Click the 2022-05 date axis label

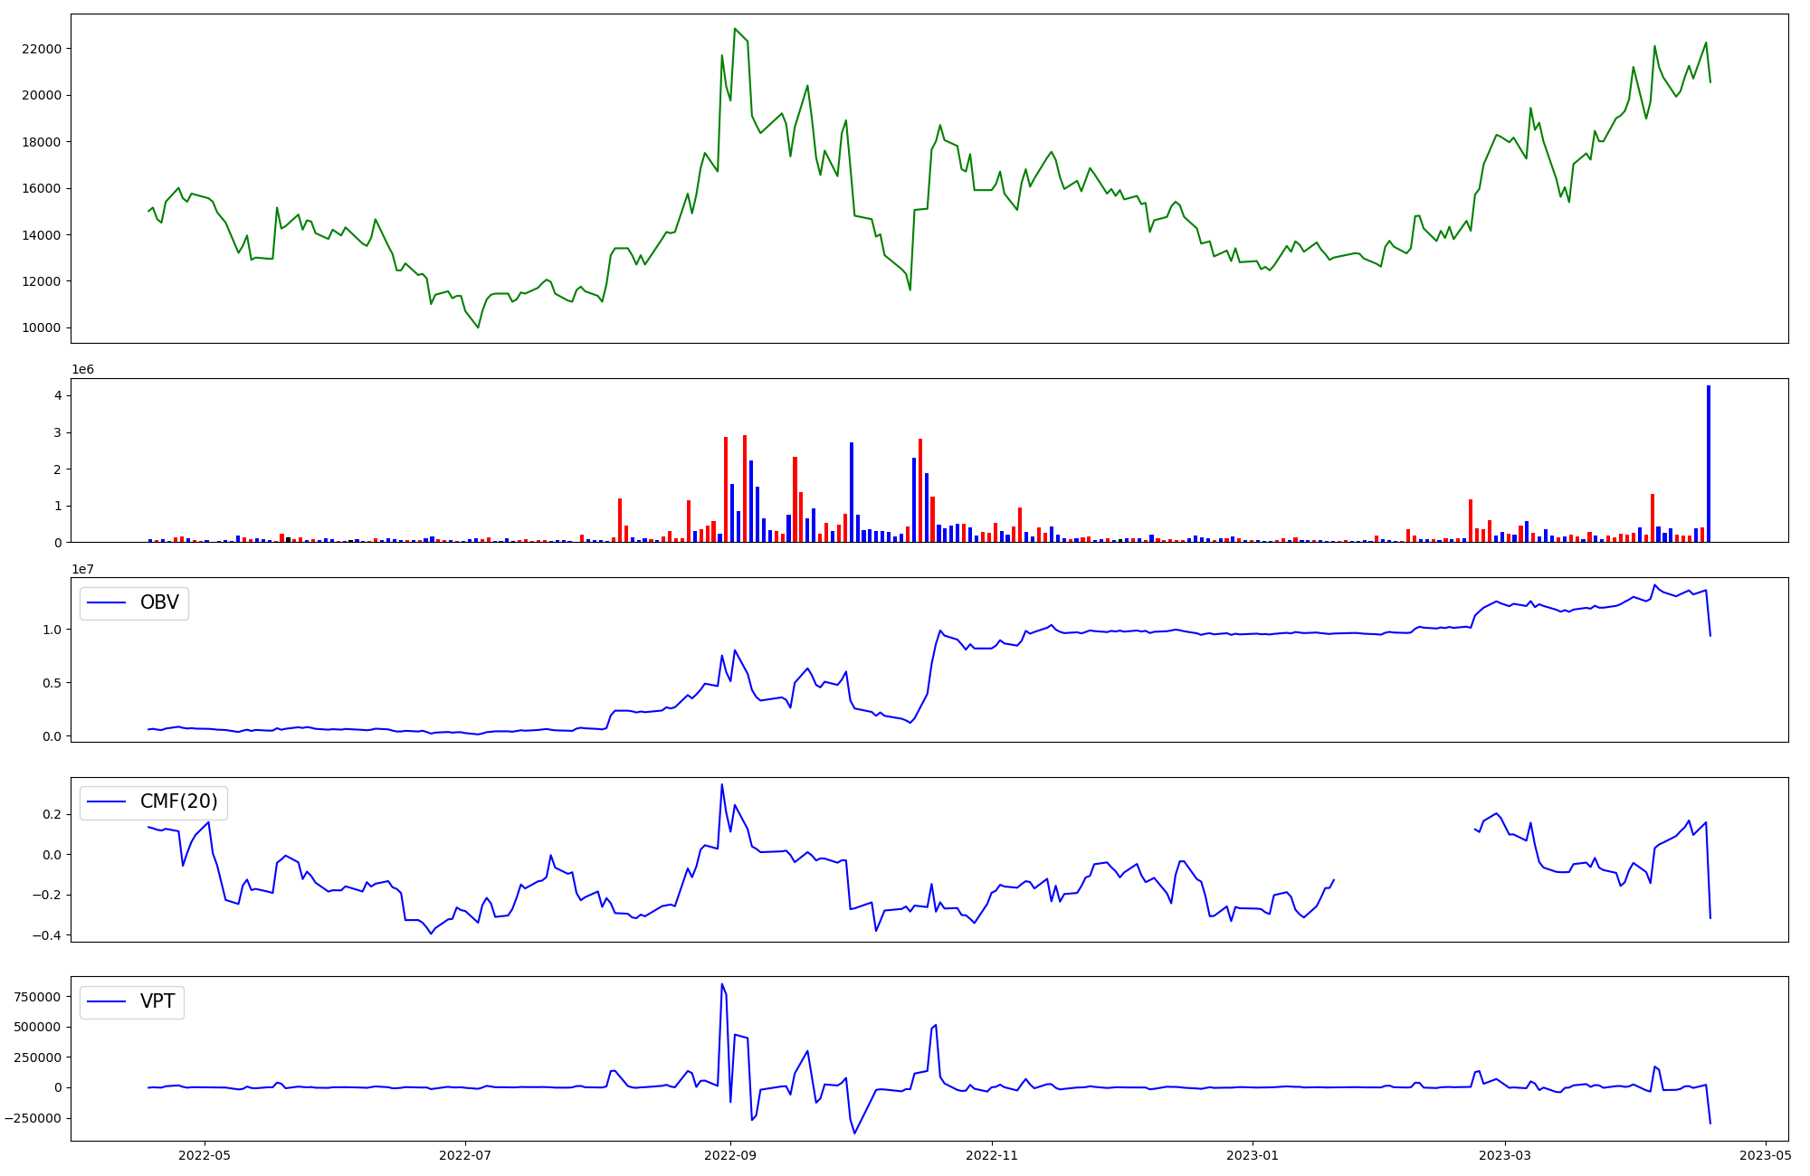(x=204, y=1155)
